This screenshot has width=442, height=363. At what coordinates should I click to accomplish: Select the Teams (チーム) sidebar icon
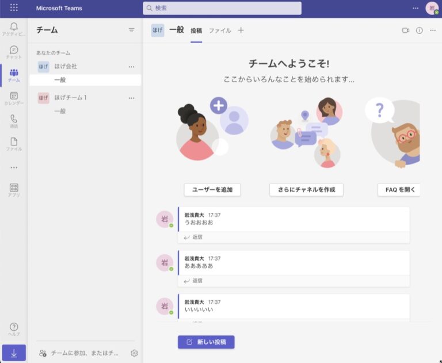click(14, 75)
